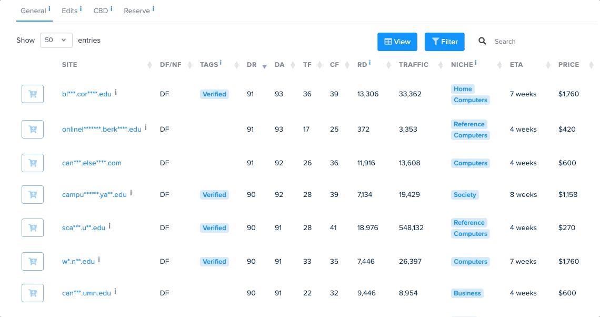The height and width of the screenshot is (317, 600).
Task: Sort table by DR column
Action: [x=252, y=65]
